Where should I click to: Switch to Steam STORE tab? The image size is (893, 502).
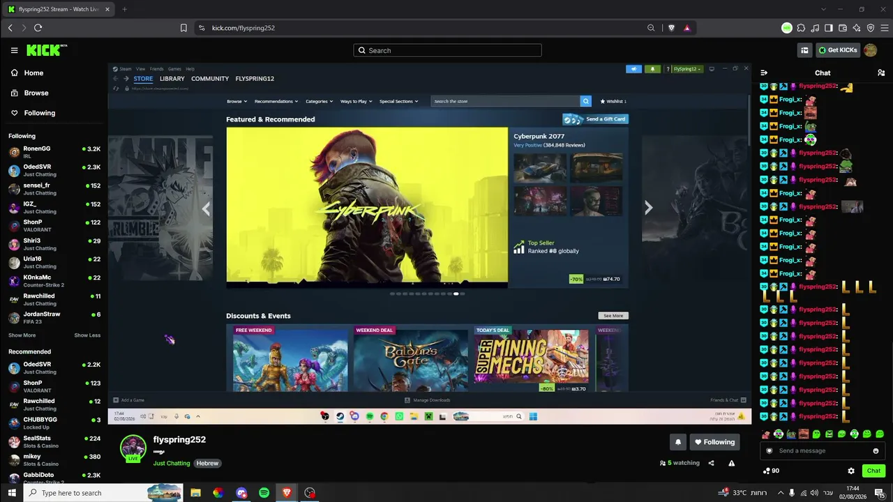(x=143, y=79)
